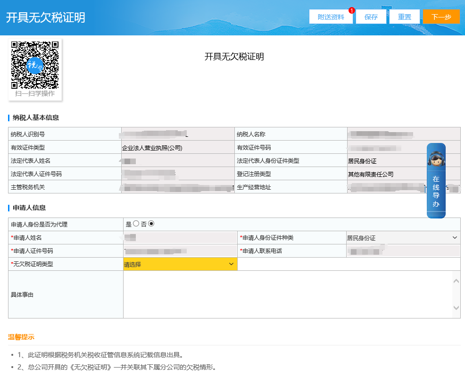This screenshot has width=465, height=377.
Task: Reset the form with 重置
Action: [404, 17]
